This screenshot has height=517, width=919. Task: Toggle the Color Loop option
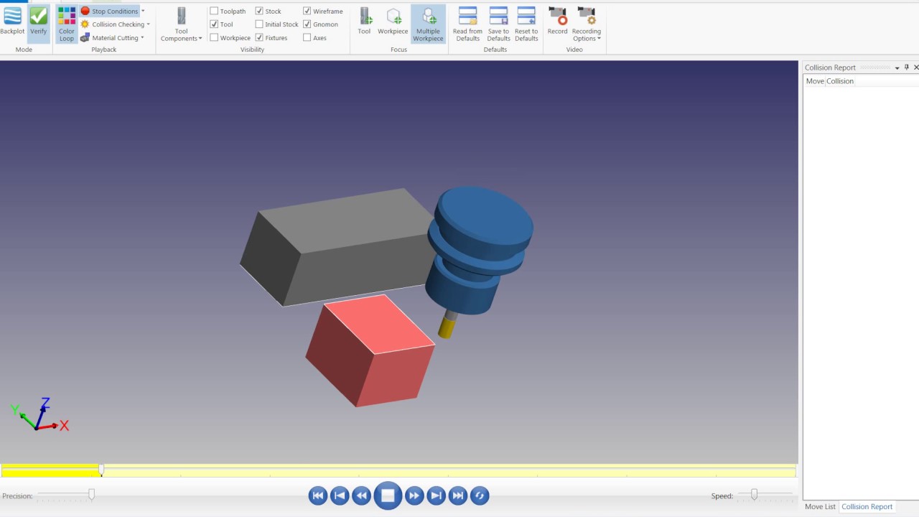[67, 24]
